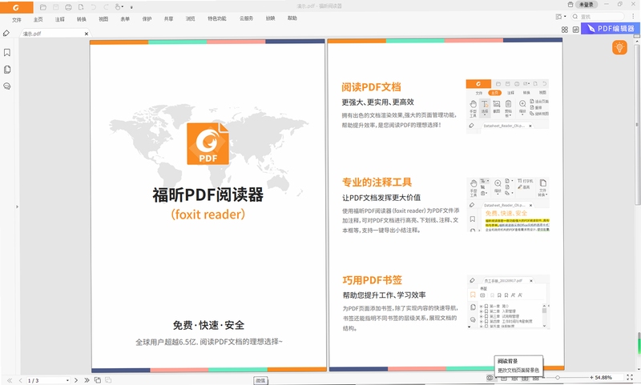
Task: Switch to the 转换 tab
Action: tap(82, 19)
